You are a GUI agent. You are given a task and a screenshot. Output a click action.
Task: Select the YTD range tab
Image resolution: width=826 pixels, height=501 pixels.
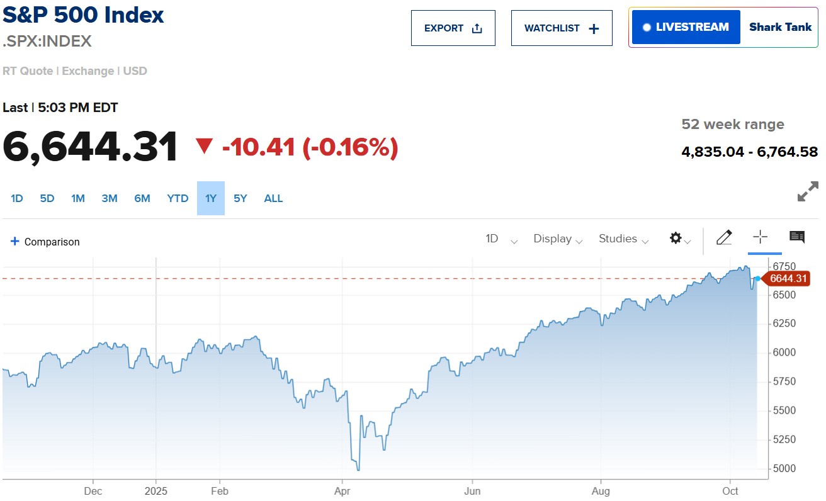178,198
